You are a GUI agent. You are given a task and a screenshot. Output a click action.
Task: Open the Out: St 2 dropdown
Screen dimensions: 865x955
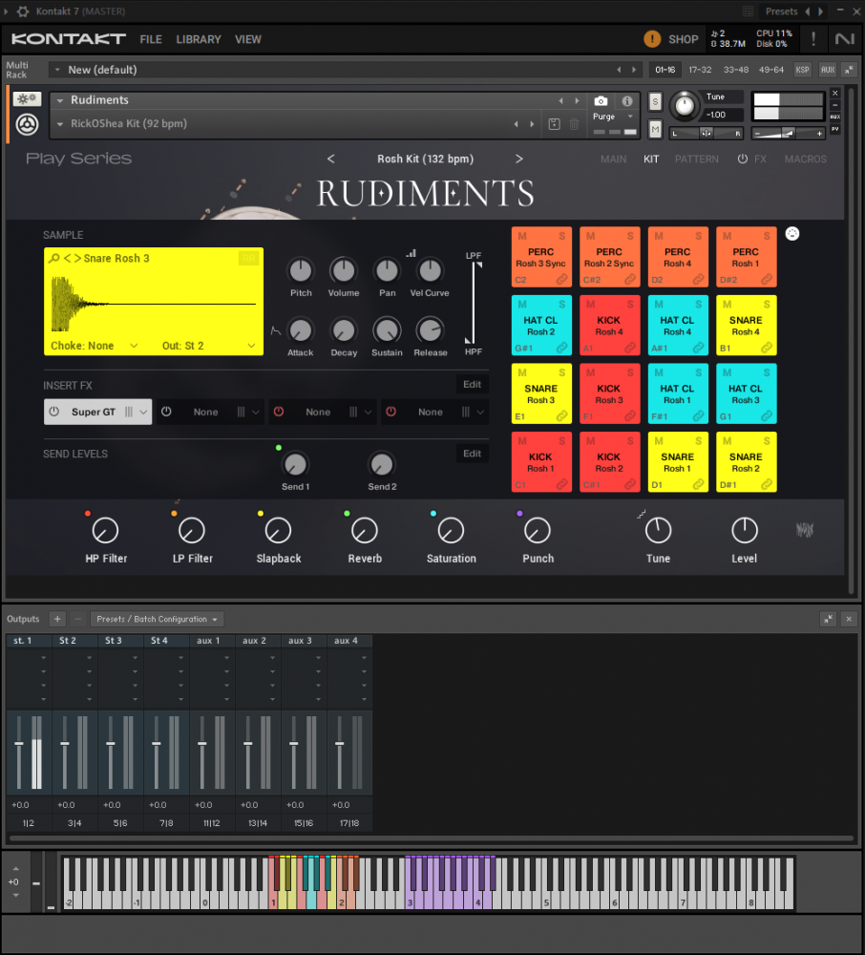coord(208,346)
